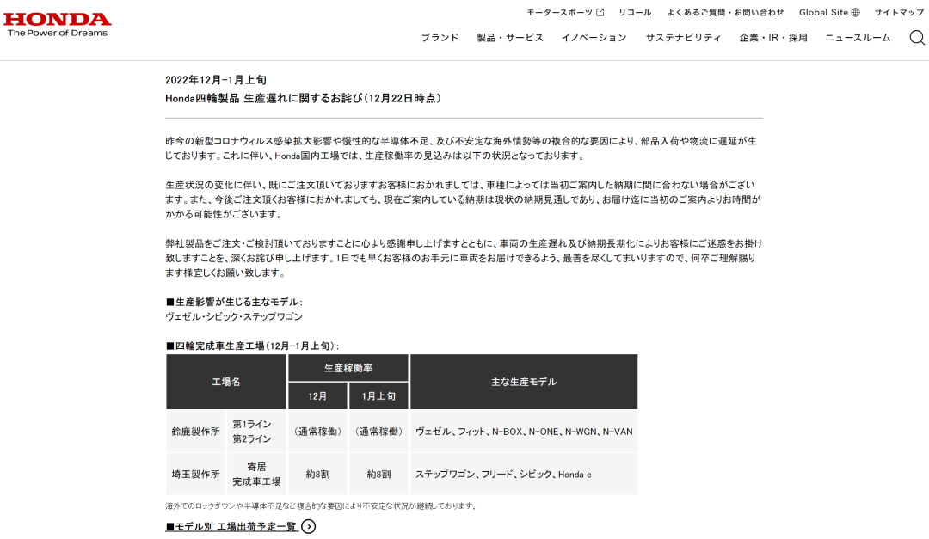Click ■生産影響が生じる主なモデル heading
Image resolution: width=929 pixels, height=539 pixels.
234,302
